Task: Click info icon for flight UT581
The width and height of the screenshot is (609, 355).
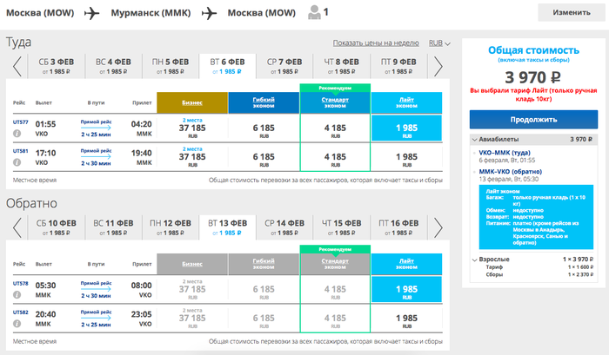Action: pyautogui.click(x=17, y=162)
